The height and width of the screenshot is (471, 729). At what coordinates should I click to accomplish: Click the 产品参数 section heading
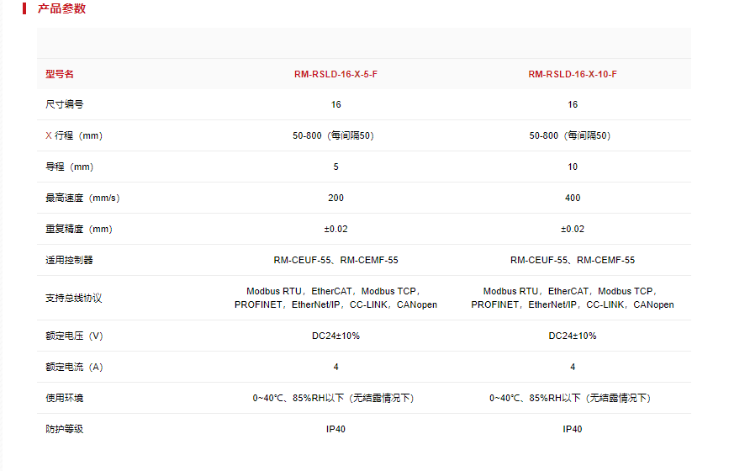(61, 9)
